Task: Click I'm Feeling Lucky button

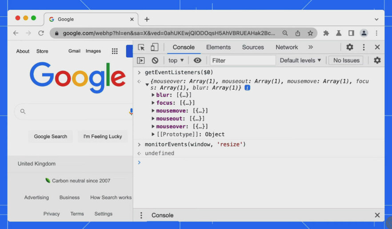Action: 103,136
